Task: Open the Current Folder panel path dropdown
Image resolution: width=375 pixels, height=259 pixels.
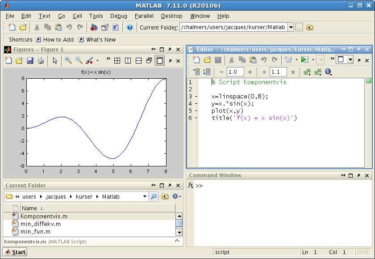Action: tap(145, 196)
